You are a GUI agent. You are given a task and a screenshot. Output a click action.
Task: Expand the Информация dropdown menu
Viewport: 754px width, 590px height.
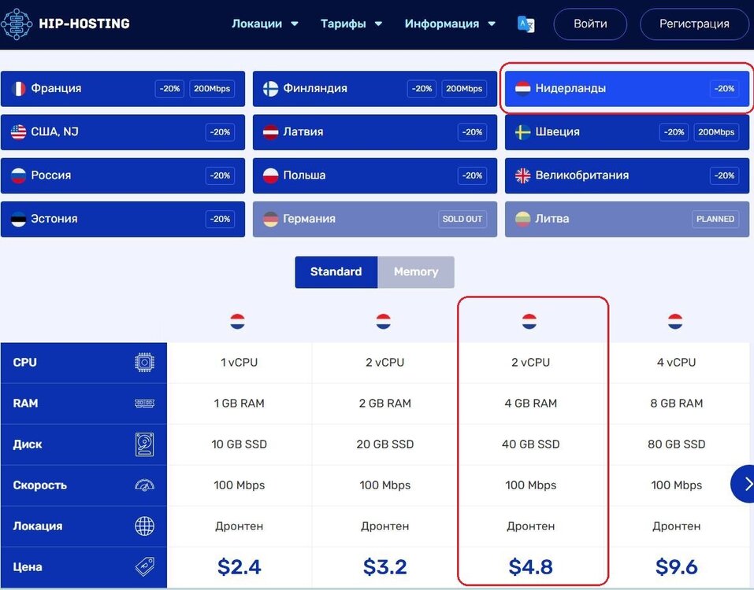[450, 24]
